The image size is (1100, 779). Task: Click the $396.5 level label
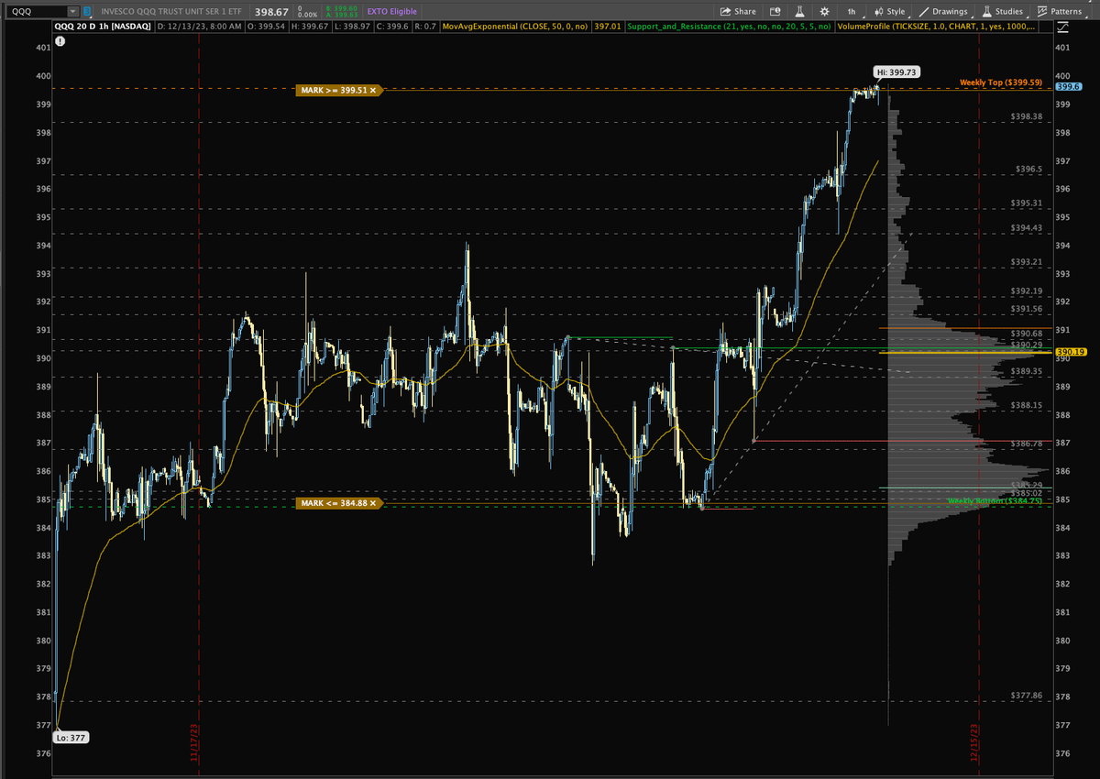[1029, 170]
